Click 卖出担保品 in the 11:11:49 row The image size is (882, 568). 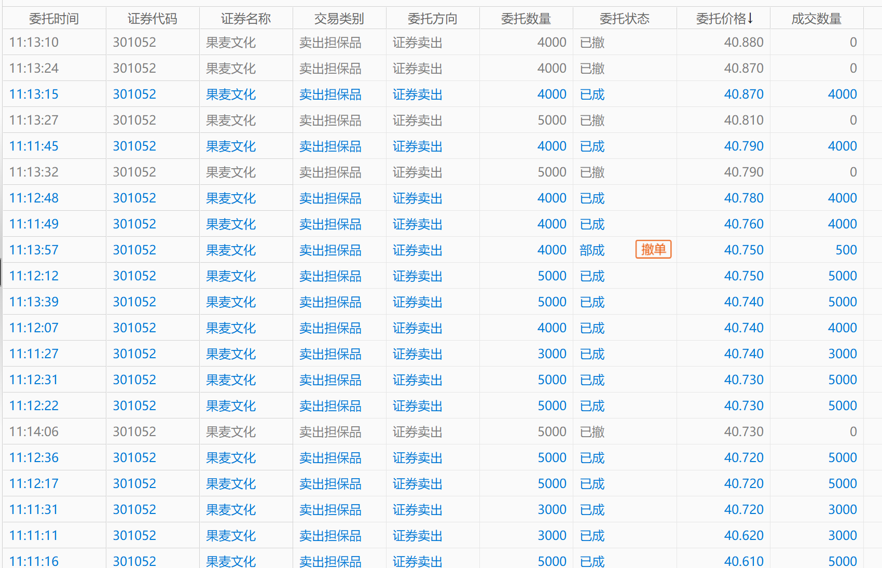[x=330, y=224]
